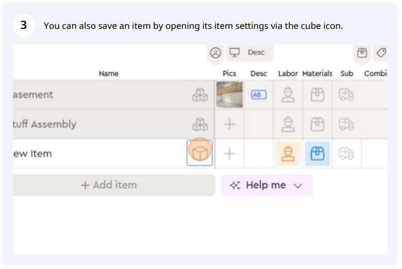
Task: Select Labor worker icon in Basement row
Action: [x=288, y=95]
